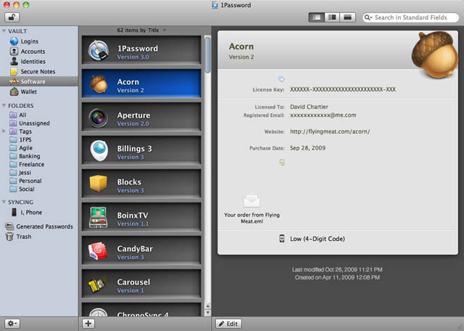Click the large Acorn app icon
Screen dimensions: 464x331
[434, 54]
